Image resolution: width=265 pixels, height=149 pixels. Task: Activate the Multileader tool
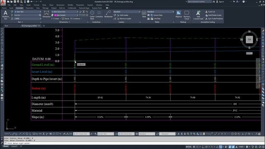click(108, 14)
